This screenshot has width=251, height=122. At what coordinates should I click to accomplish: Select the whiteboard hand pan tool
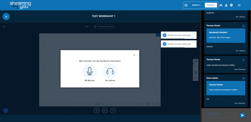click(x=196, y=62)
